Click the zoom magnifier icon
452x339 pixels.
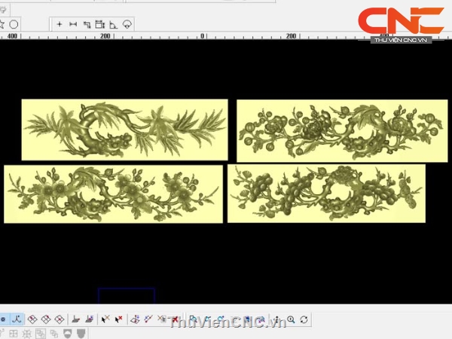pyautogui.click(x=291, y=319)
